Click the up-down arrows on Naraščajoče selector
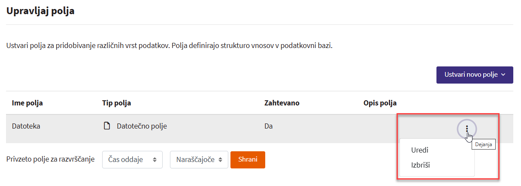Screen dimensions: 521x186 [221, 160]
